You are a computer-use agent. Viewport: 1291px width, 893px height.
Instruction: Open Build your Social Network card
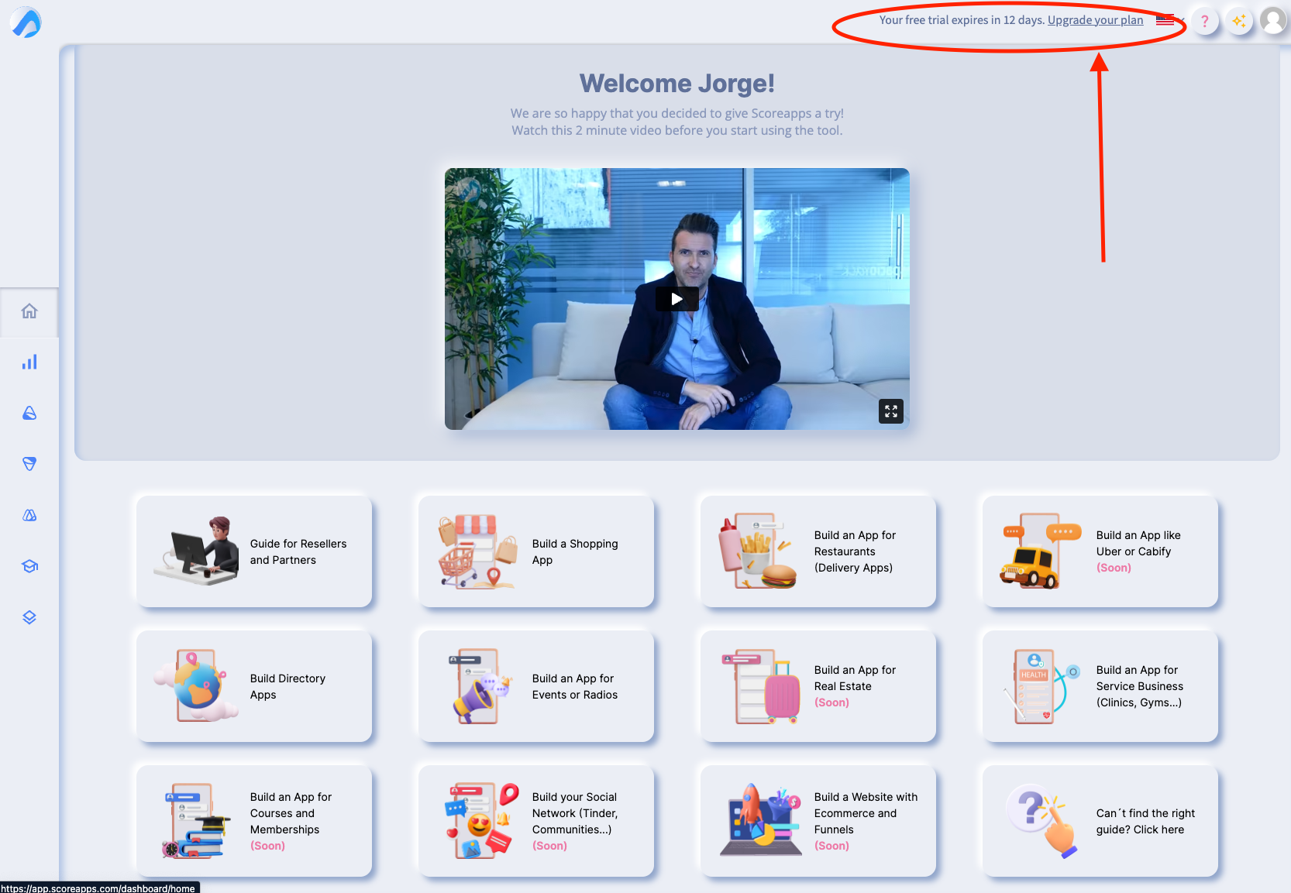coord(536,821)
